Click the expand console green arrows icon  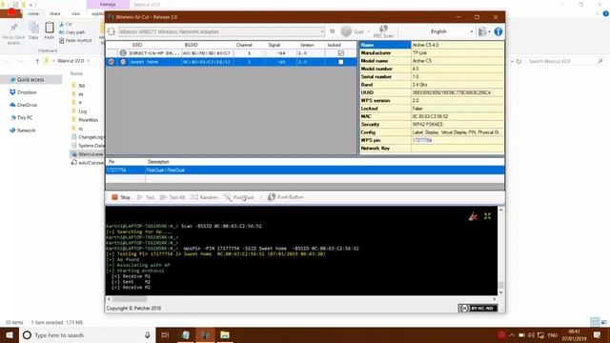coord(487,216)
